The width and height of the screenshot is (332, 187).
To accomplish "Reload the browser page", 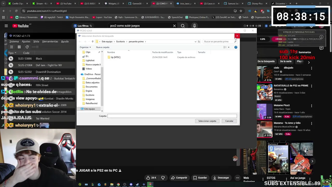I will [x=16, y=11].
